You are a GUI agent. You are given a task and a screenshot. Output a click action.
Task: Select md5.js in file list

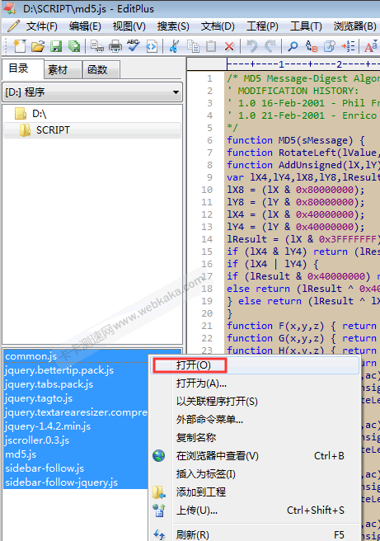click(x=21, y=454)
